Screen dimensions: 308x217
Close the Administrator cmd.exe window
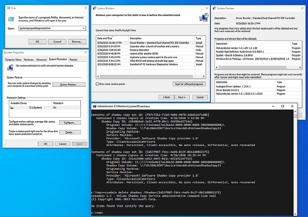292,106
